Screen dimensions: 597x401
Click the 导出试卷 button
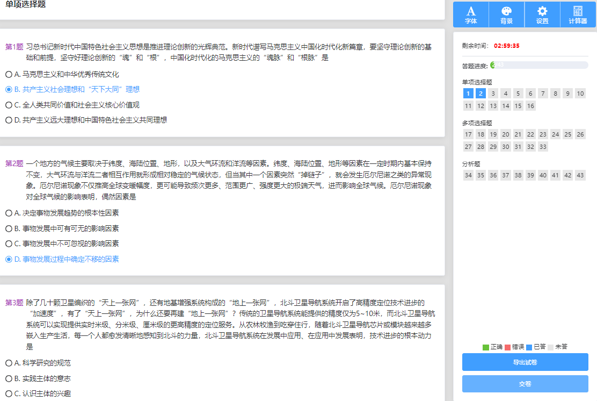click(x=525, y=362)
